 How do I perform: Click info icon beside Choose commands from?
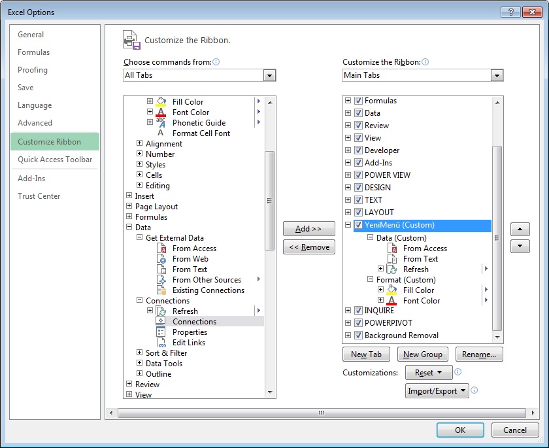pos(216,62)
